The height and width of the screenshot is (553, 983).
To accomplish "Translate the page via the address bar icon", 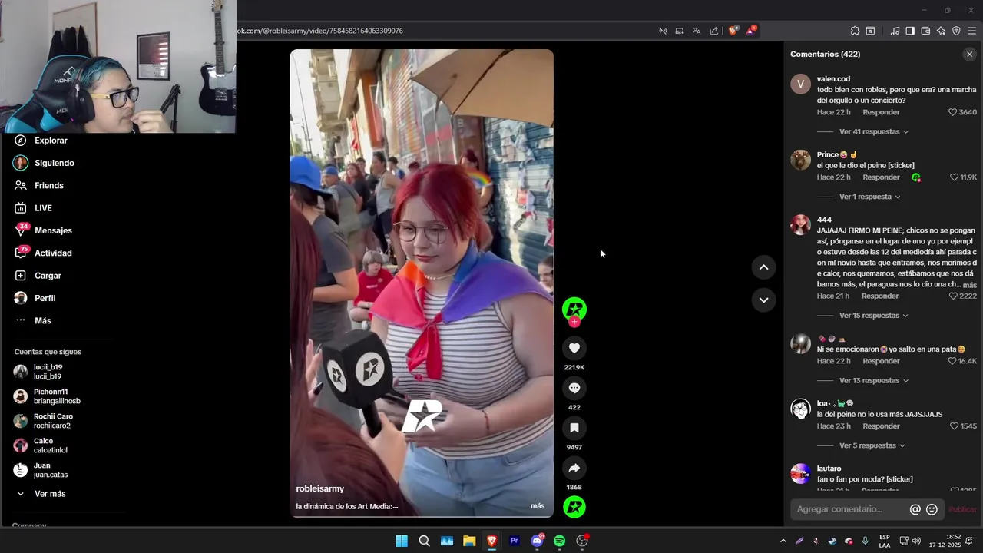I will pyautogui.click(x=697, y=31).
